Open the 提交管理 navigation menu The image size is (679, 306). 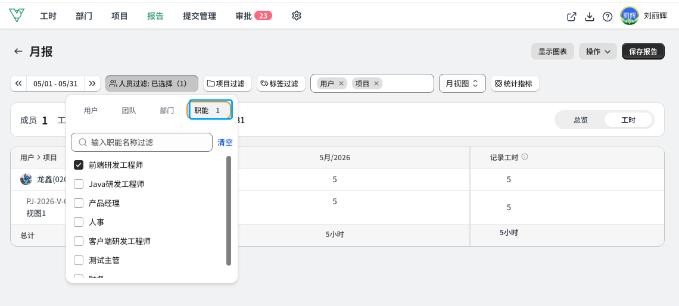click(x=199, y=16)
